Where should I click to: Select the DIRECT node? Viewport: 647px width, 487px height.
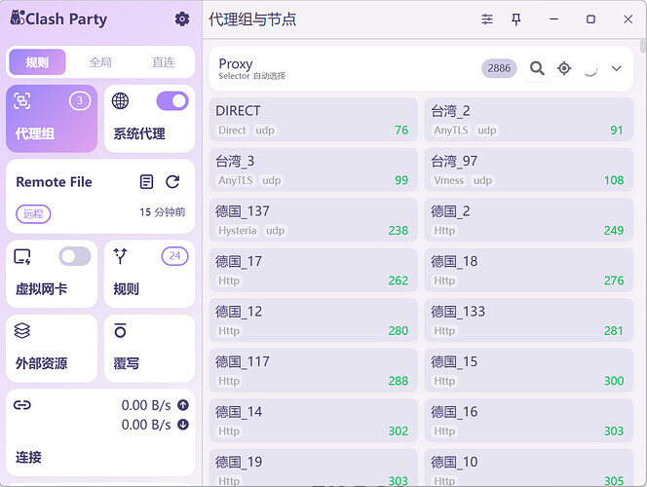[313, 120]
